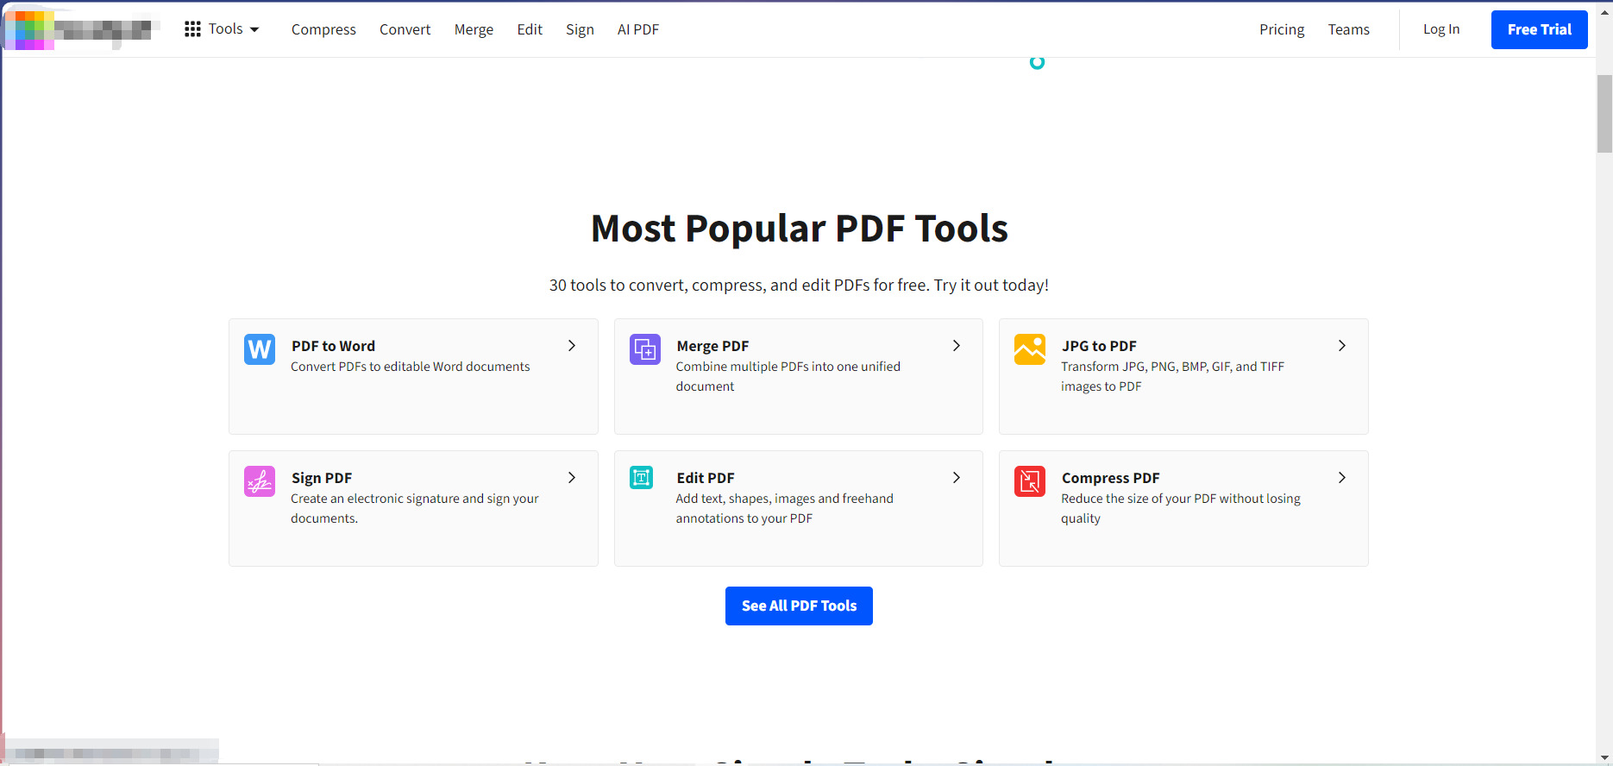This screenshot has height=766, width=1613.
Task: Select Convert in the navigation bar
Action: [x=405, y=29]
